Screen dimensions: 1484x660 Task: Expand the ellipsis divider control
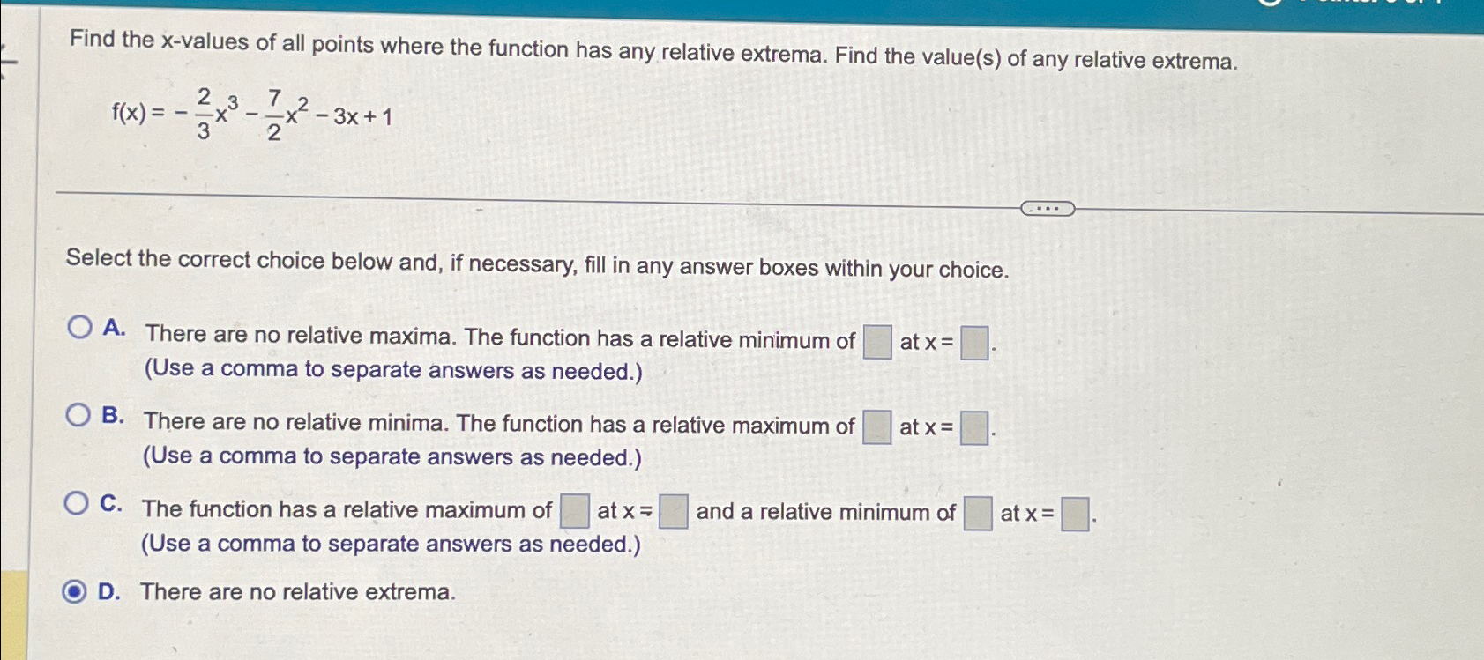point(1049,209)
